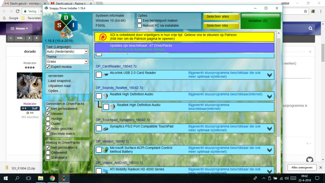
Task: Open the Action Center notifications icon
Action: [x=317, y=178]
